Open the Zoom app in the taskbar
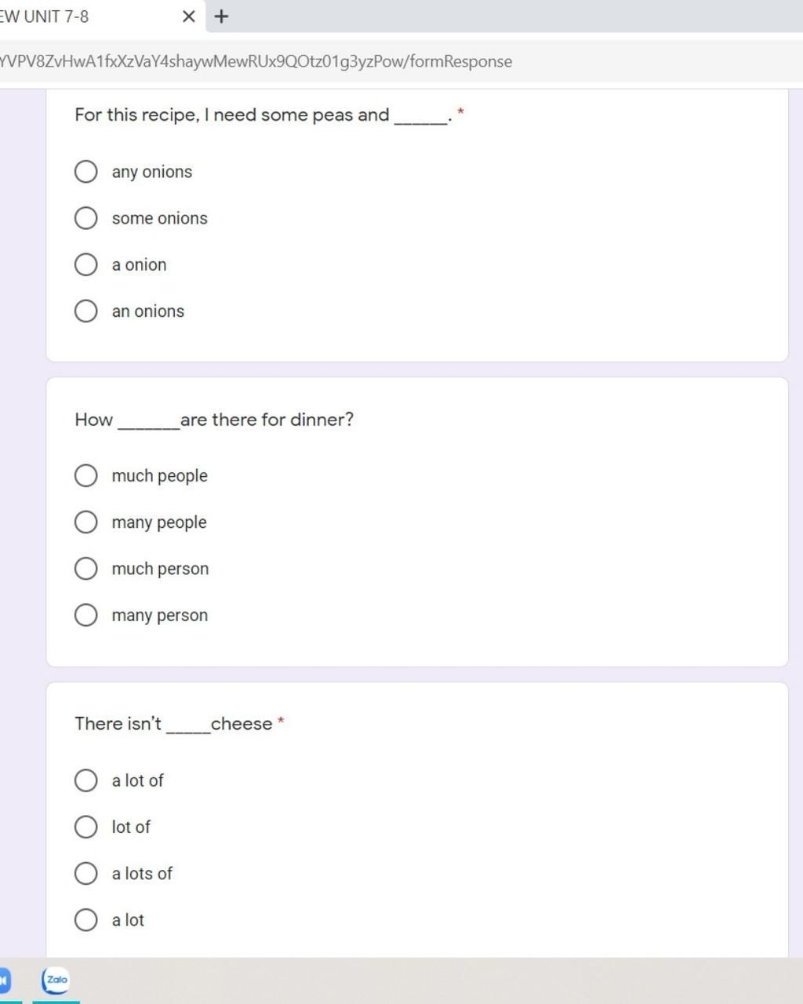The width and height of the screenshot is (803, 1004). 4,980
